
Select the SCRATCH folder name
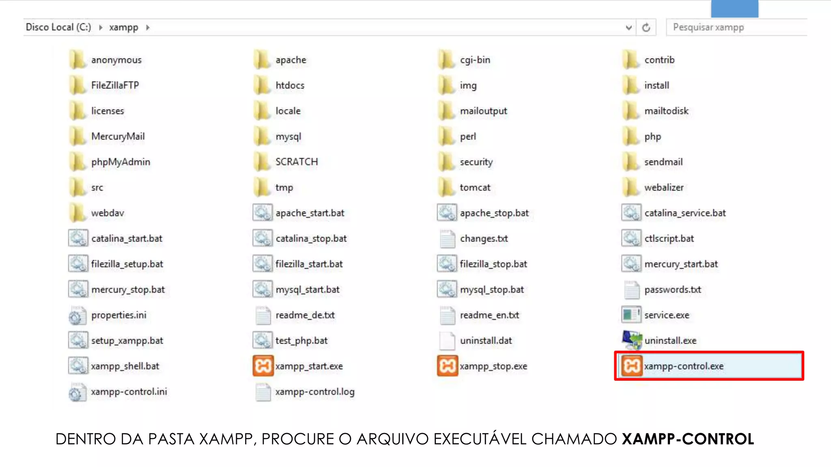click(x=297, y=162)
